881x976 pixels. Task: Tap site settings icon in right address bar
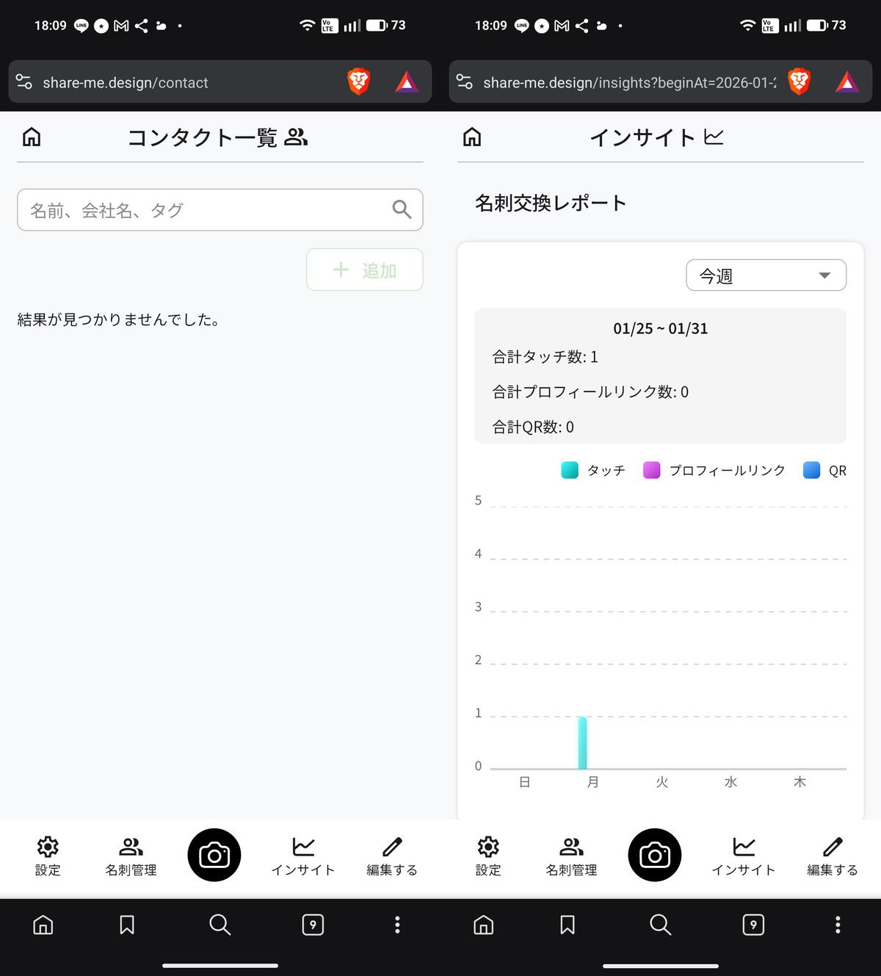pos(465,82)
